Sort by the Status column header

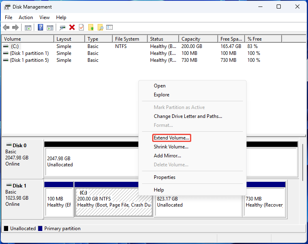pyautogui.click(x=163, y=39)
